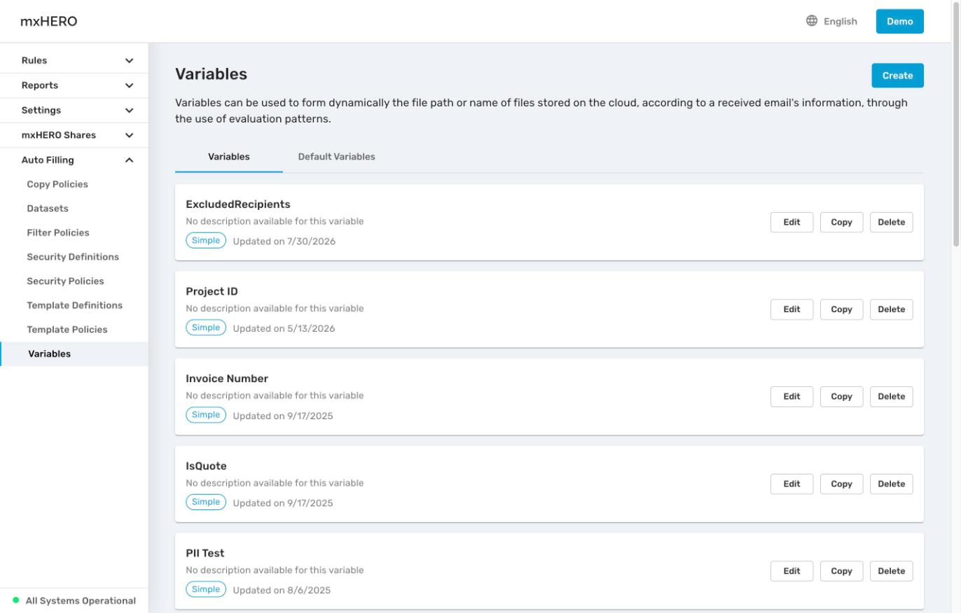This screenshot has height=613, width=961.
Task: Delete the Project ID variable
Action: pyautogui.click(x=891, y=309)
